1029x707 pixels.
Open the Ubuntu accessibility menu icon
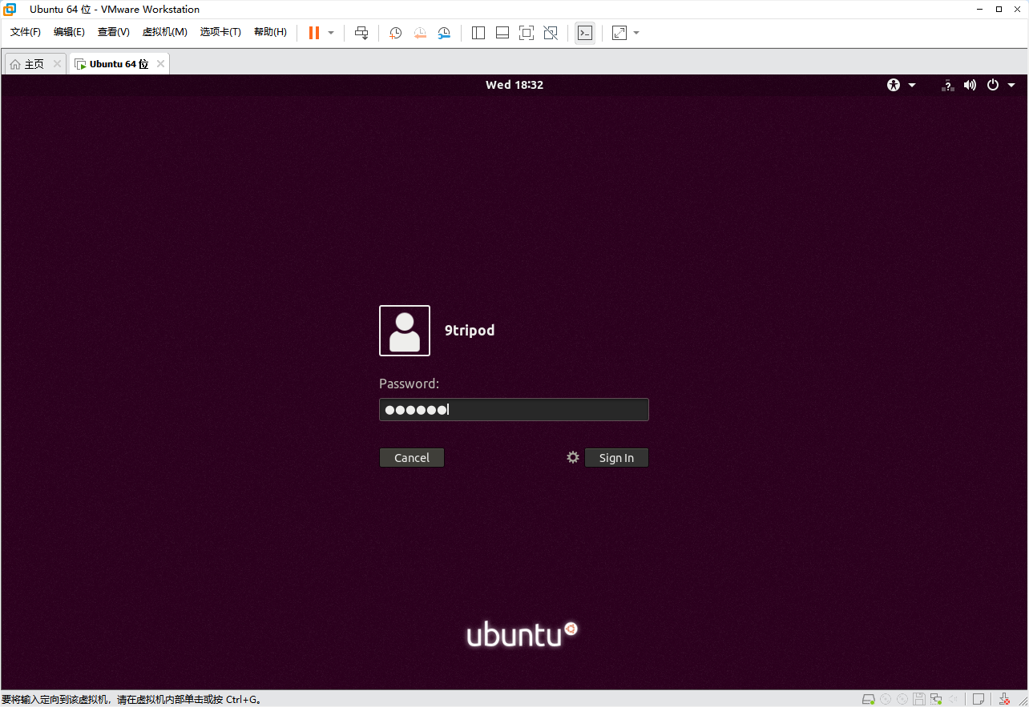[x=894, y=85]
